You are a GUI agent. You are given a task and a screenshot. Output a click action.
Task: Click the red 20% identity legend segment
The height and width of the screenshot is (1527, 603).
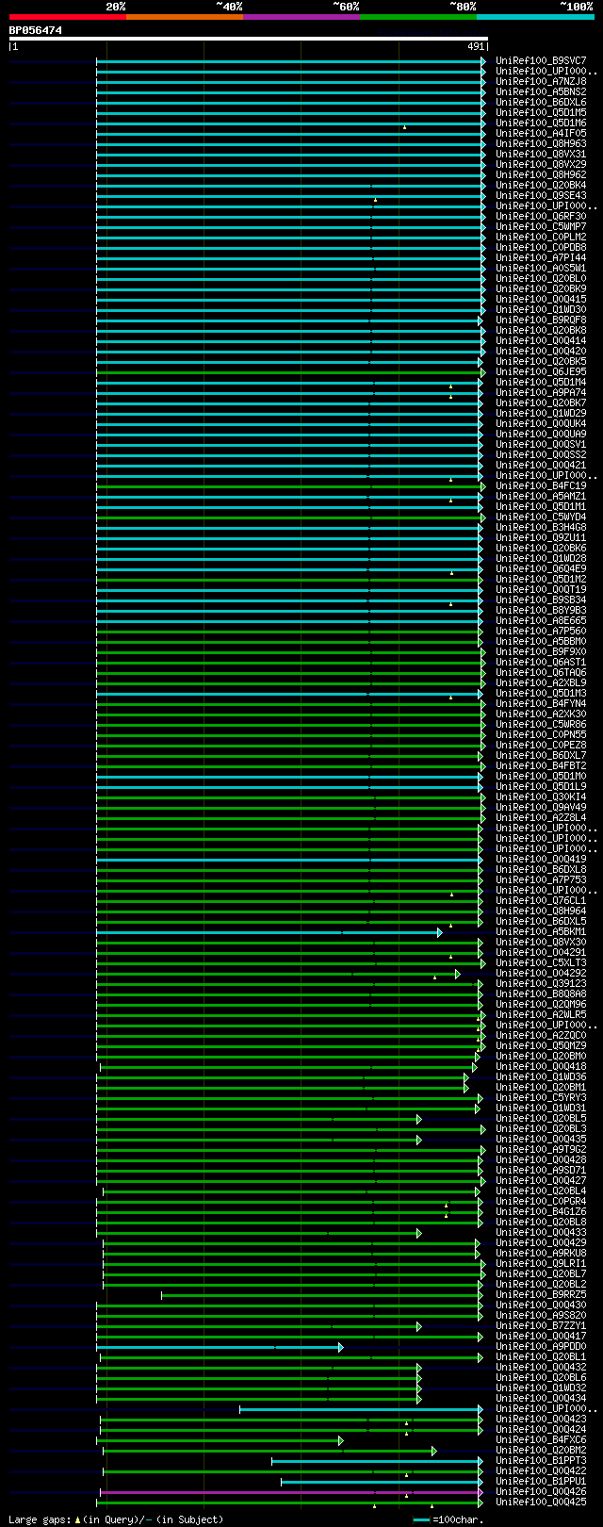(68, 17)
